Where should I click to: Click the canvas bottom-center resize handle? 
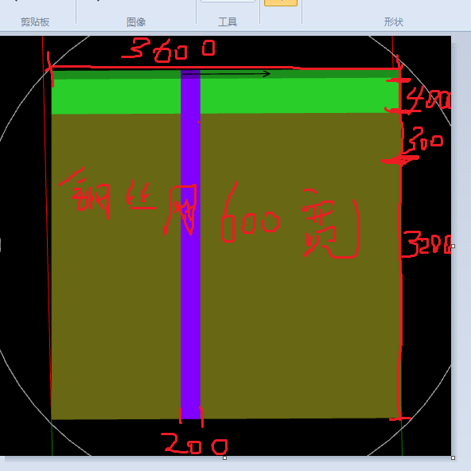tap(224, 457)
